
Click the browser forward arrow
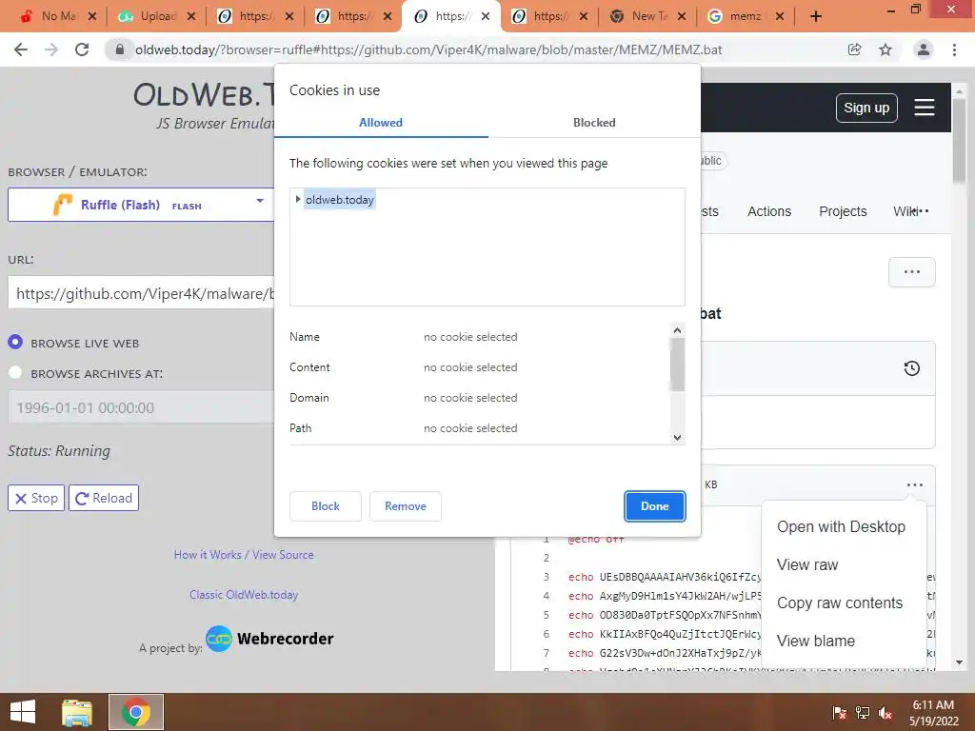point(51,49)
